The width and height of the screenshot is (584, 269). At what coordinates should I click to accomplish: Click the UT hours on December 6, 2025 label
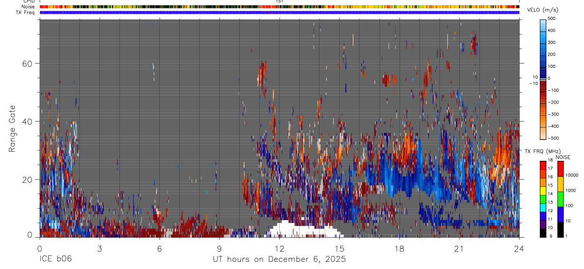click(x=279, y=260)
